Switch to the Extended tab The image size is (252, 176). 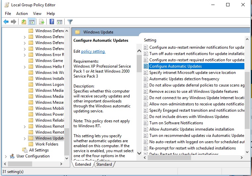coord(83,164)
